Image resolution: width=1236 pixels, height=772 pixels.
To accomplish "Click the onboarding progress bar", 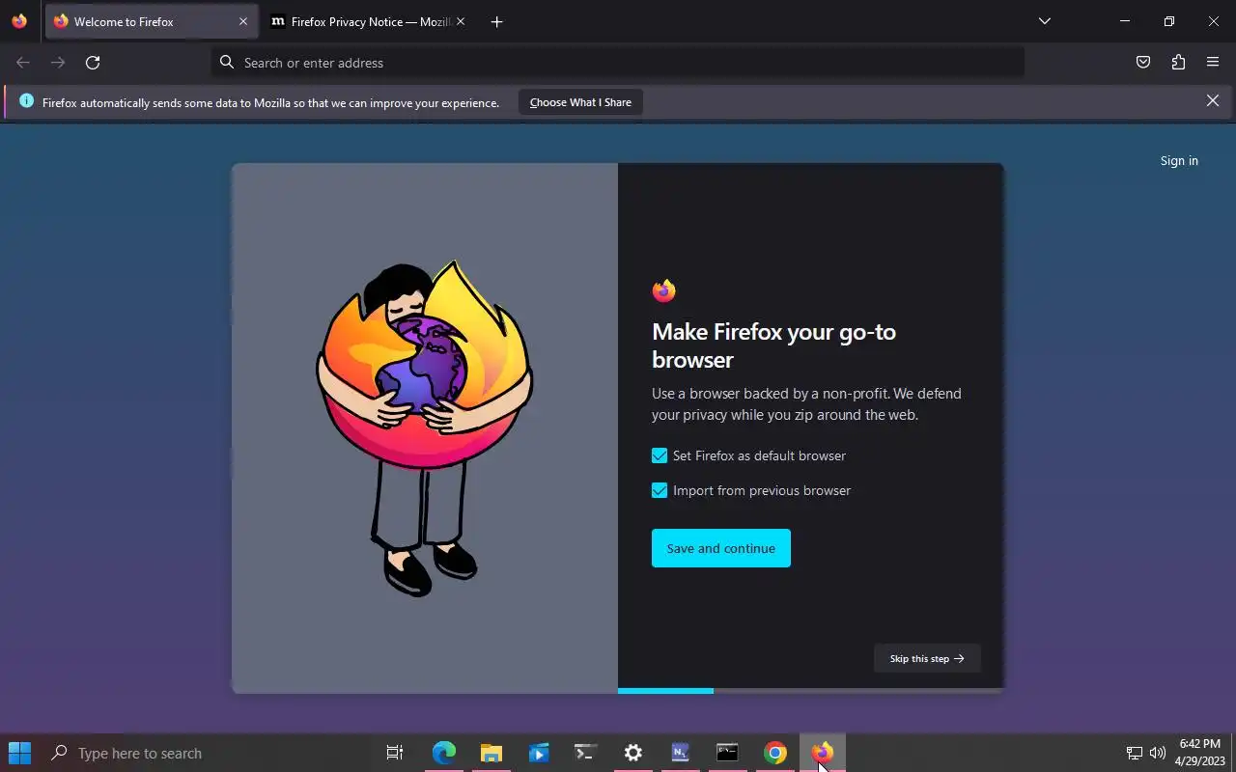I will point(811,691).
